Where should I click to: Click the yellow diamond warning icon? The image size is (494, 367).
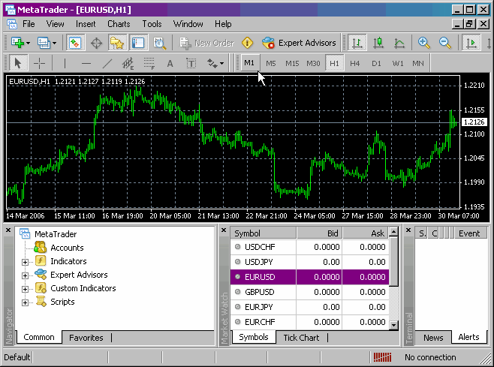coord(247,43)
